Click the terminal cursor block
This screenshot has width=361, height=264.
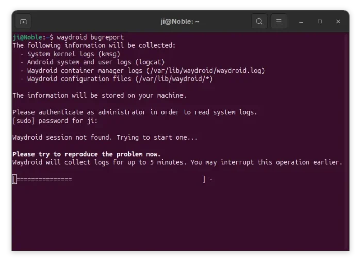[15, 179]
